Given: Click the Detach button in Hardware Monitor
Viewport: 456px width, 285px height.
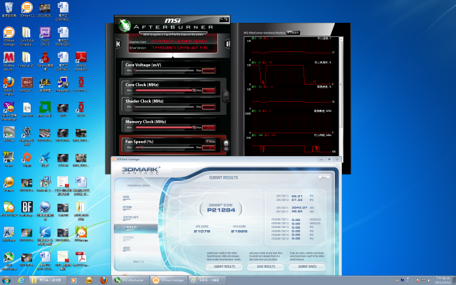Looking at the screenshot, I should click(293, 33).
